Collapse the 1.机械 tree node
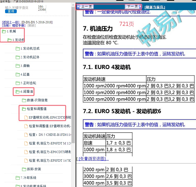 point(11,31)
